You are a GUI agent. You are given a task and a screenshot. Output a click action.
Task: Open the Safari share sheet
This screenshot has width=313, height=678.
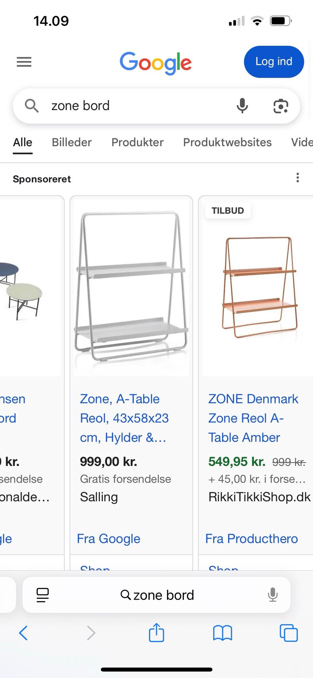click(x=156, y=633)
